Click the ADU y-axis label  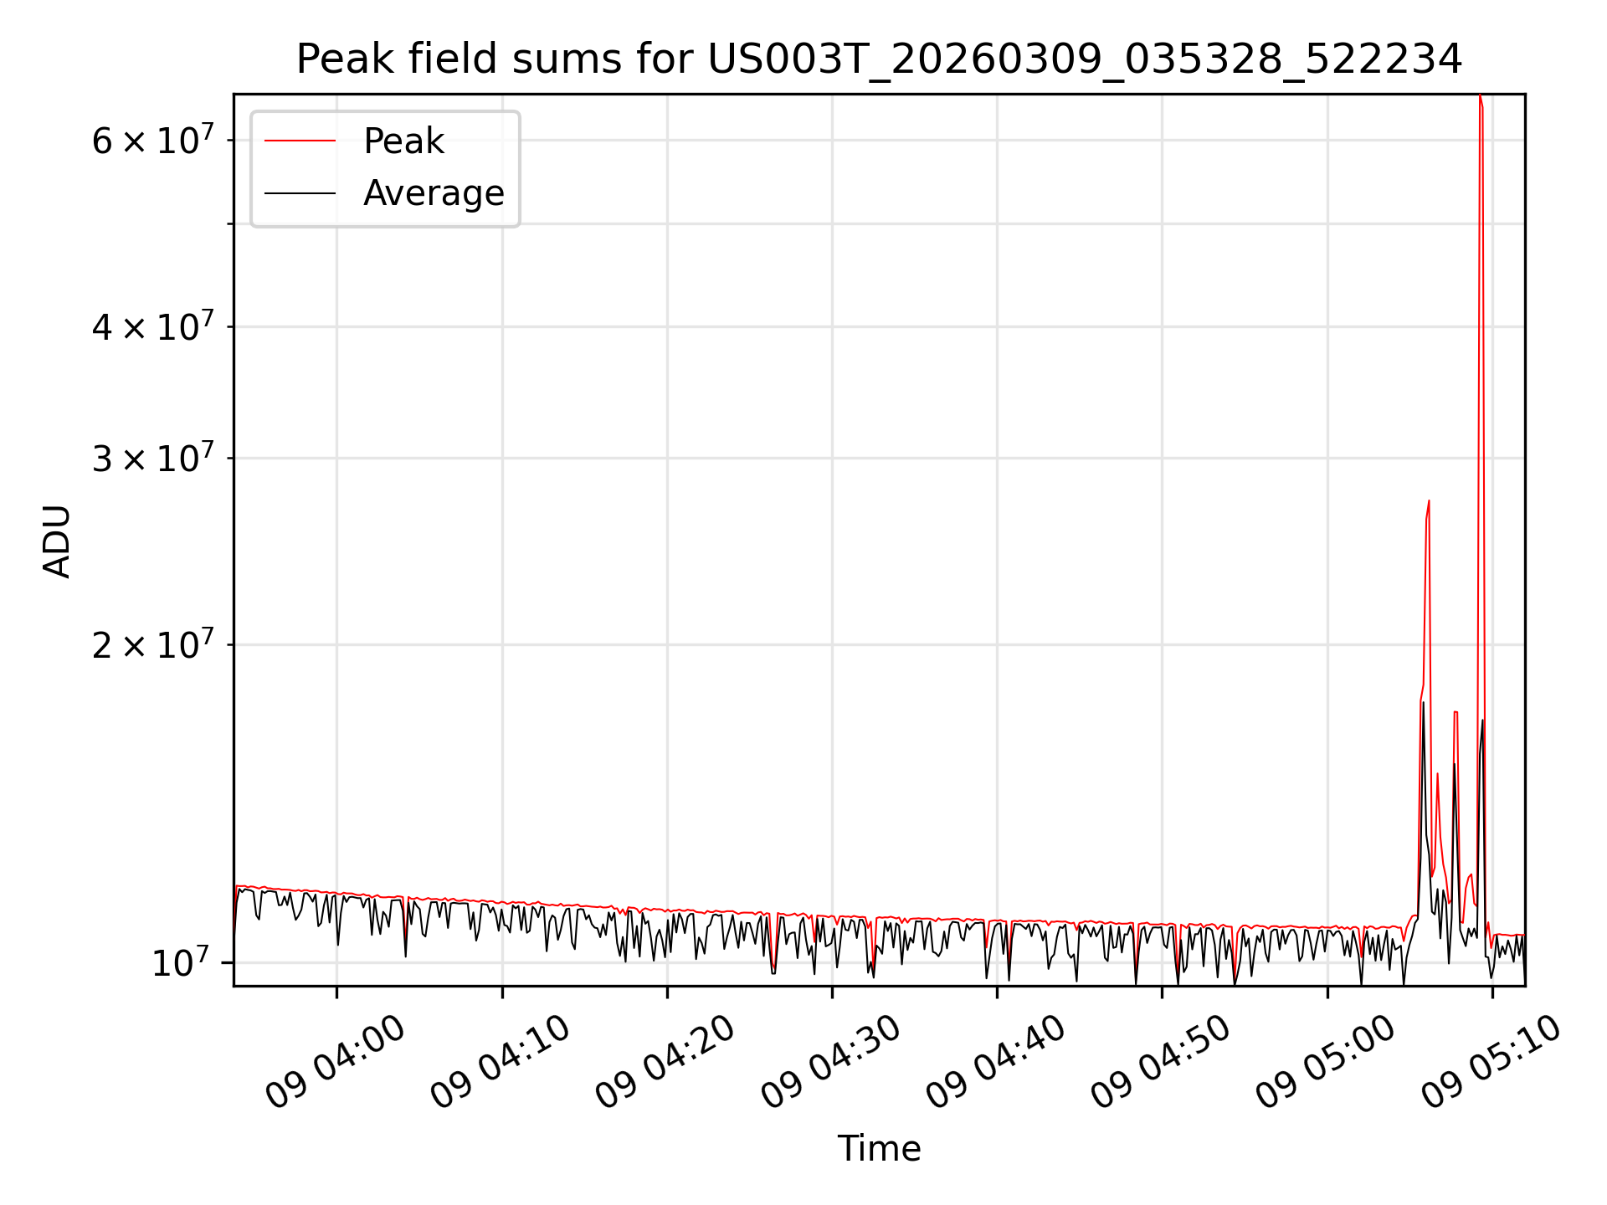pos(57,541)
